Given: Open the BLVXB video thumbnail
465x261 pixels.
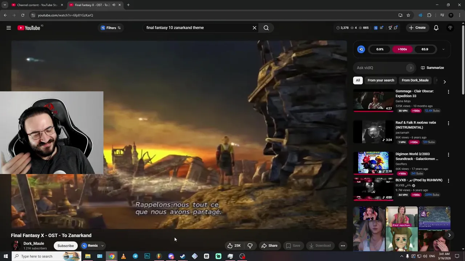Looking at the screenshot, I should [373, 189].
